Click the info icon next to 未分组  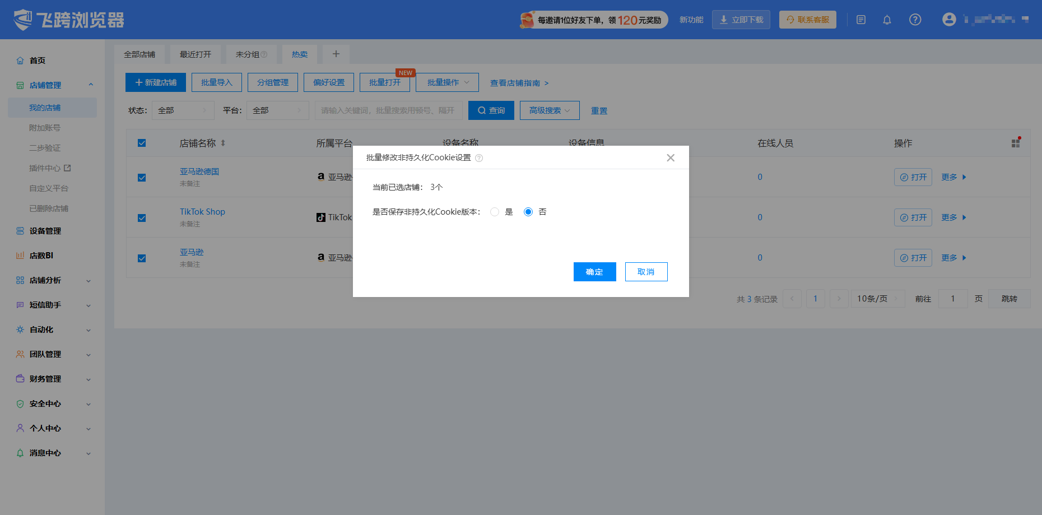[264, 54]
